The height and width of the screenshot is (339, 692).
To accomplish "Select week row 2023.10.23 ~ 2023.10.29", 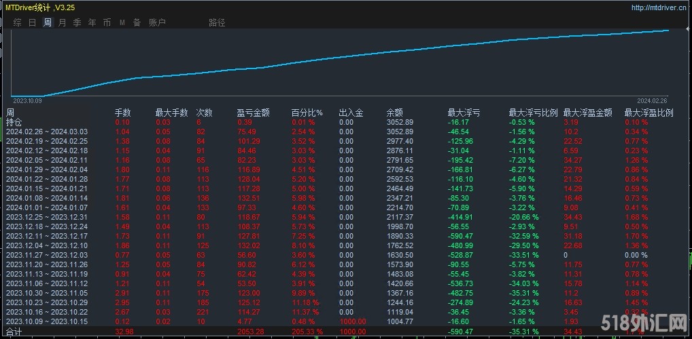I will 47,303.
